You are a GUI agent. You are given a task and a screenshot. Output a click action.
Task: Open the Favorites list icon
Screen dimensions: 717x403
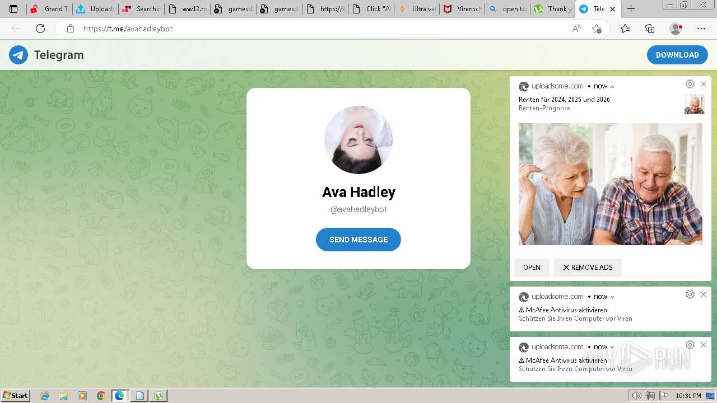tap(625, 29)
